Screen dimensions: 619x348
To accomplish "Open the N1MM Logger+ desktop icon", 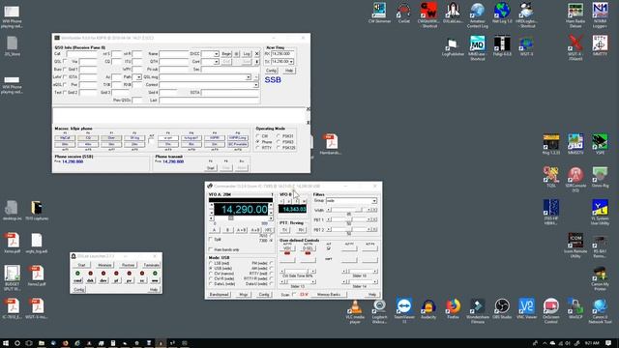I will (600, 14).
